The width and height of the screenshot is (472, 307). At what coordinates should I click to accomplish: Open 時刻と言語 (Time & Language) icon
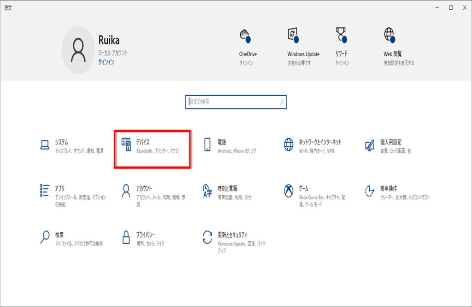(207, 191)
